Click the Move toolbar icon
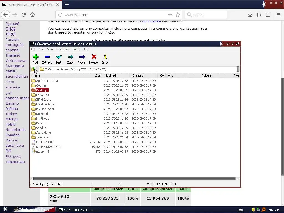The height and width of the screenshot is (213, 284). click(x=82, y=59)
